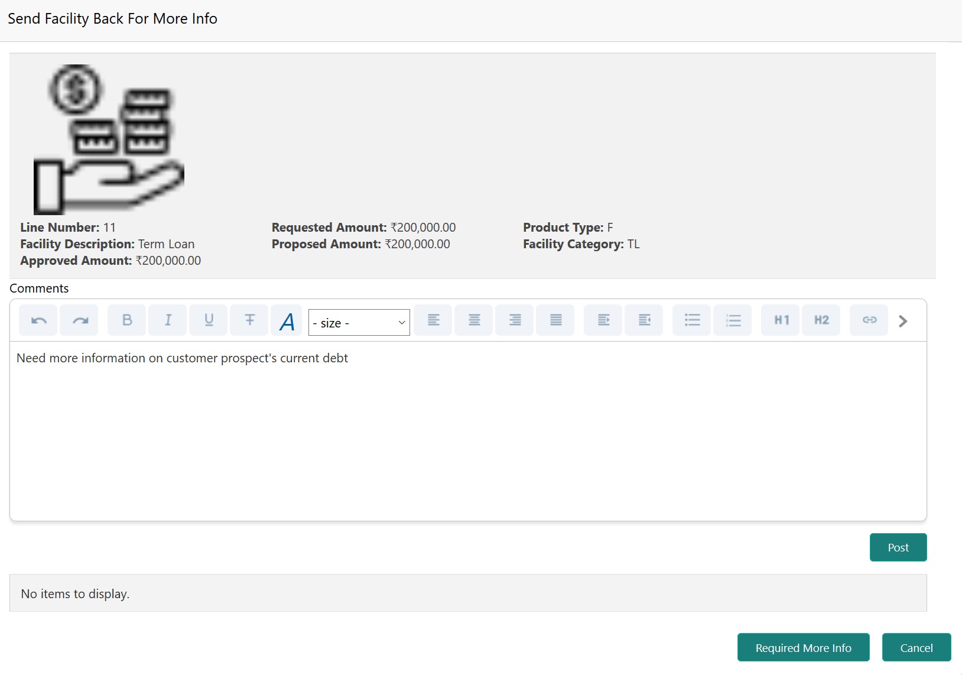Screen dimensions: 962x675
Task: Increase text indent in the editor
Action: 603,320
